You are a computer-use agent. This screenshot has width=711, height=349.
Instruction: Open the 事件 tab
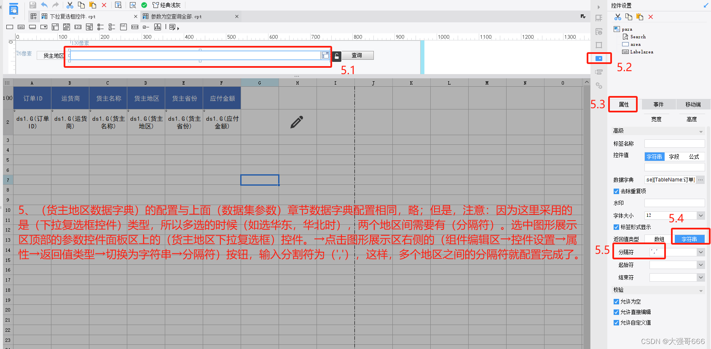click(658, 104)
